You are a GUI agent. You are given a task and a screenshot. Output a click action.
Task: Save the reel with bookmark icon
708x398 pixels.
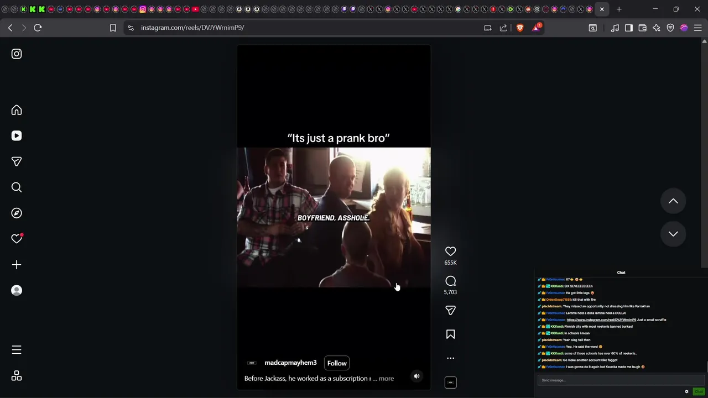click(450, 334)
